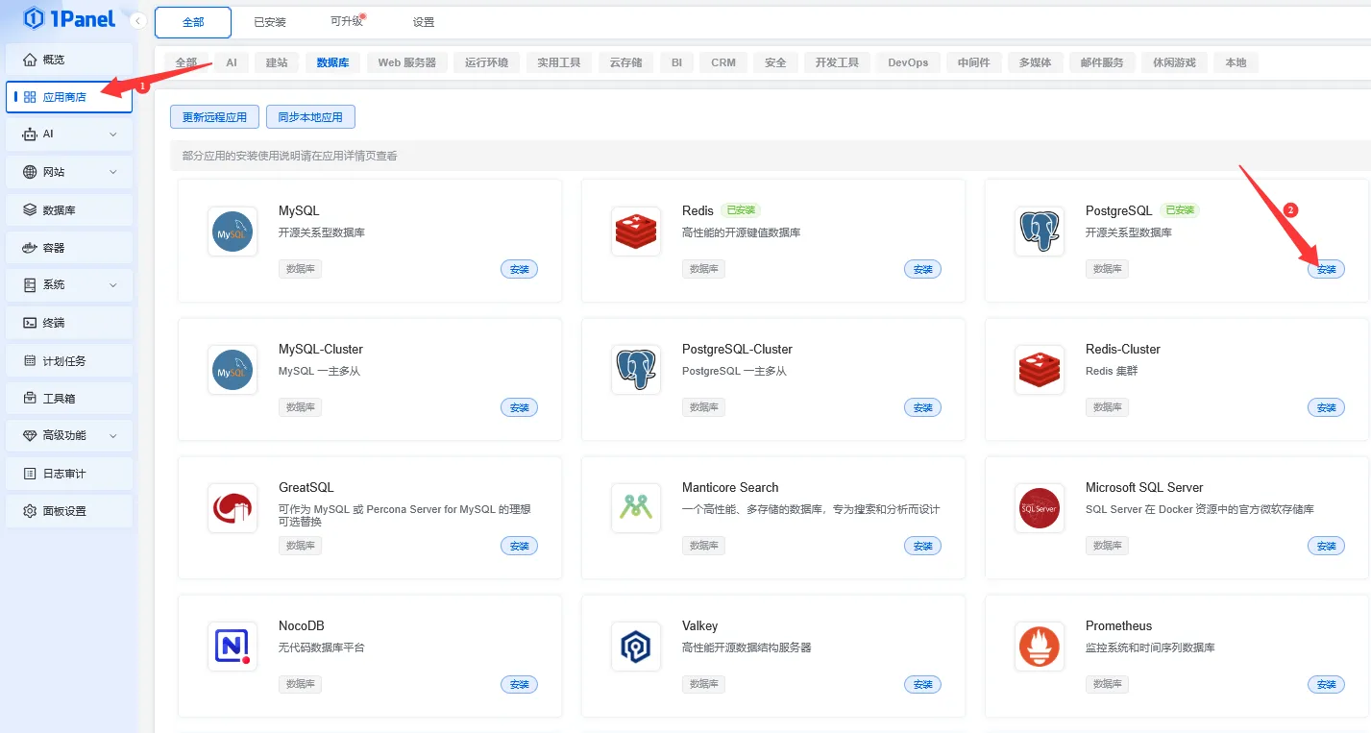
Task: Click the 数据库 tag under NocoDB
Action: [301, 684]
